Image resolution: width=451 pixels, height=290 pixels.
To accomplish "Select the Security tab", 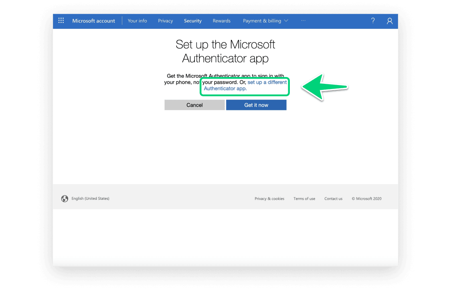I will 192,21.
